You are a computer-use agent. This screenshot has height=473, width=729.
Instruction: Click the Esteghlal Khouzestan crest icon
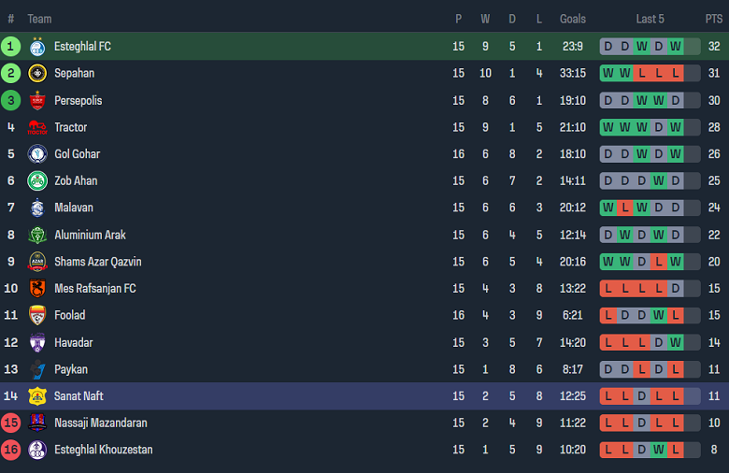(37, 450)
